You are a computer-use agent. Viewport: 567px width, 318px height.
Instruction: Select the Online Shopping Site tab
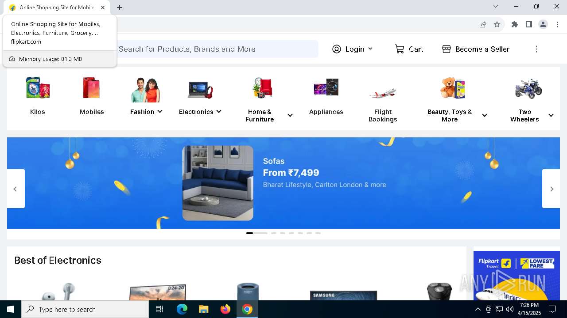point(56,8)
